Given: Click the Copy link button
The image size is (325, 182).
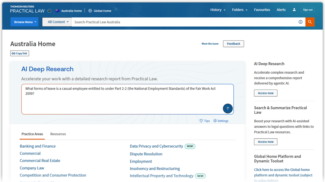Looking at the screenshot, I should point(20,53).
